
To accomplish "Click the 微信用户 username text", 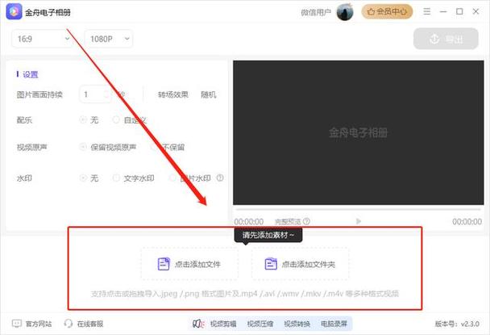I will click(x=316, y=12).
